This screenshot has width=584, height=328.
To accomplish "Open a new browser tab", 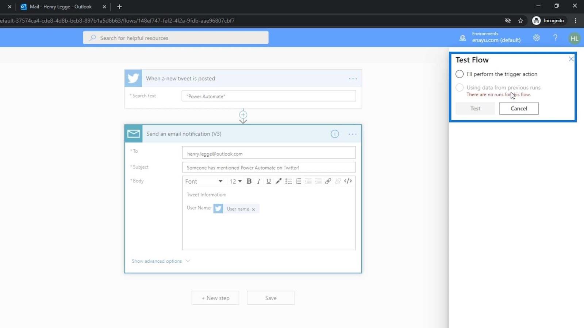I will [x=119, y=7].
